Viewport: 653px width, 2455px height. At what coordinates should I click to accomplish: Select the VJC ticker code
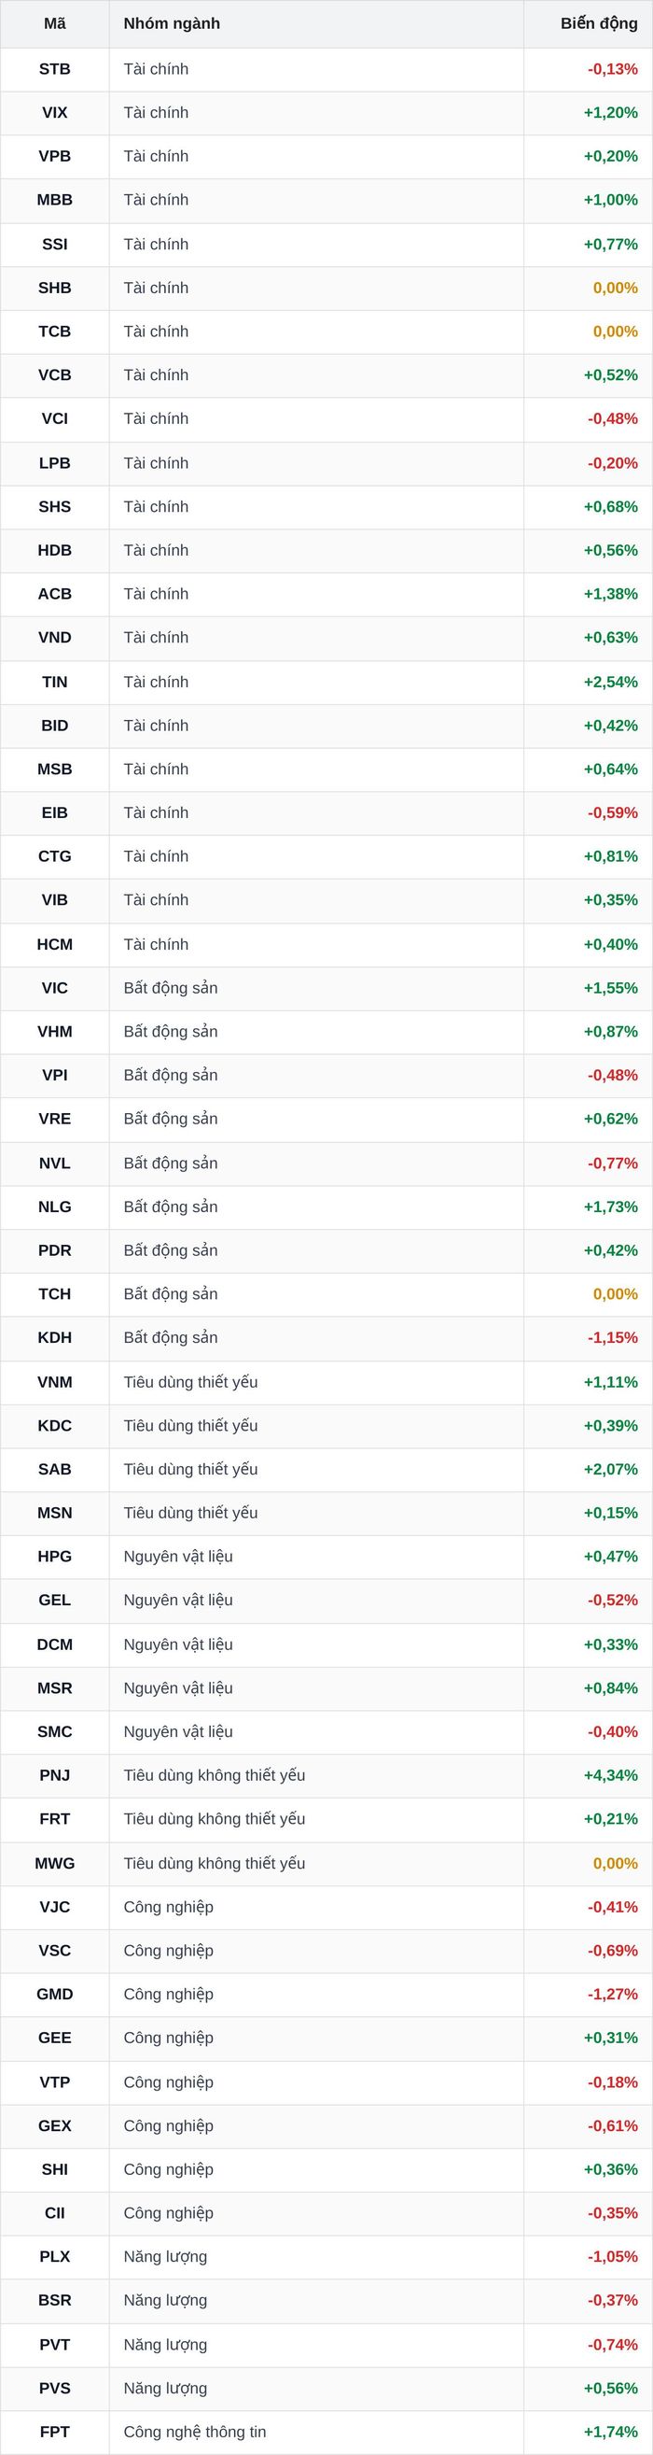[x=54, y=1907]
